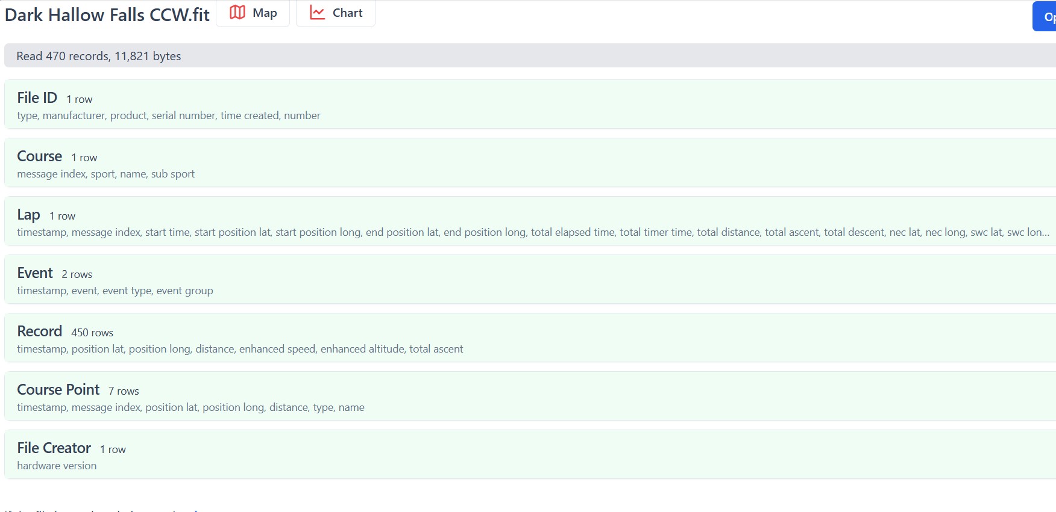Viewport: 1056px width, 512px height.
Task: Click the Lap fields list starting with timestamp
Action: tap(533, 232)
